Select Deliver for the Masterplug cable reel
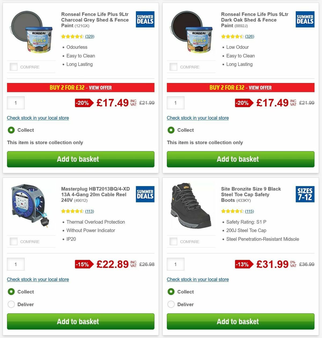Viewport: 322px width, 338px height. 11,304
